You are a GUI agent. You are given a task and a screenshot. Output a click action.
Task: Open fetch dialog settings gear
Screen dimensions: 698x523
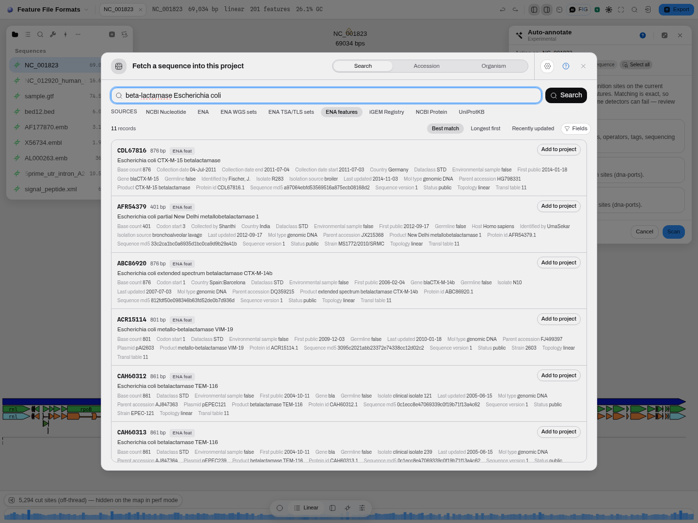pos(548,66)
